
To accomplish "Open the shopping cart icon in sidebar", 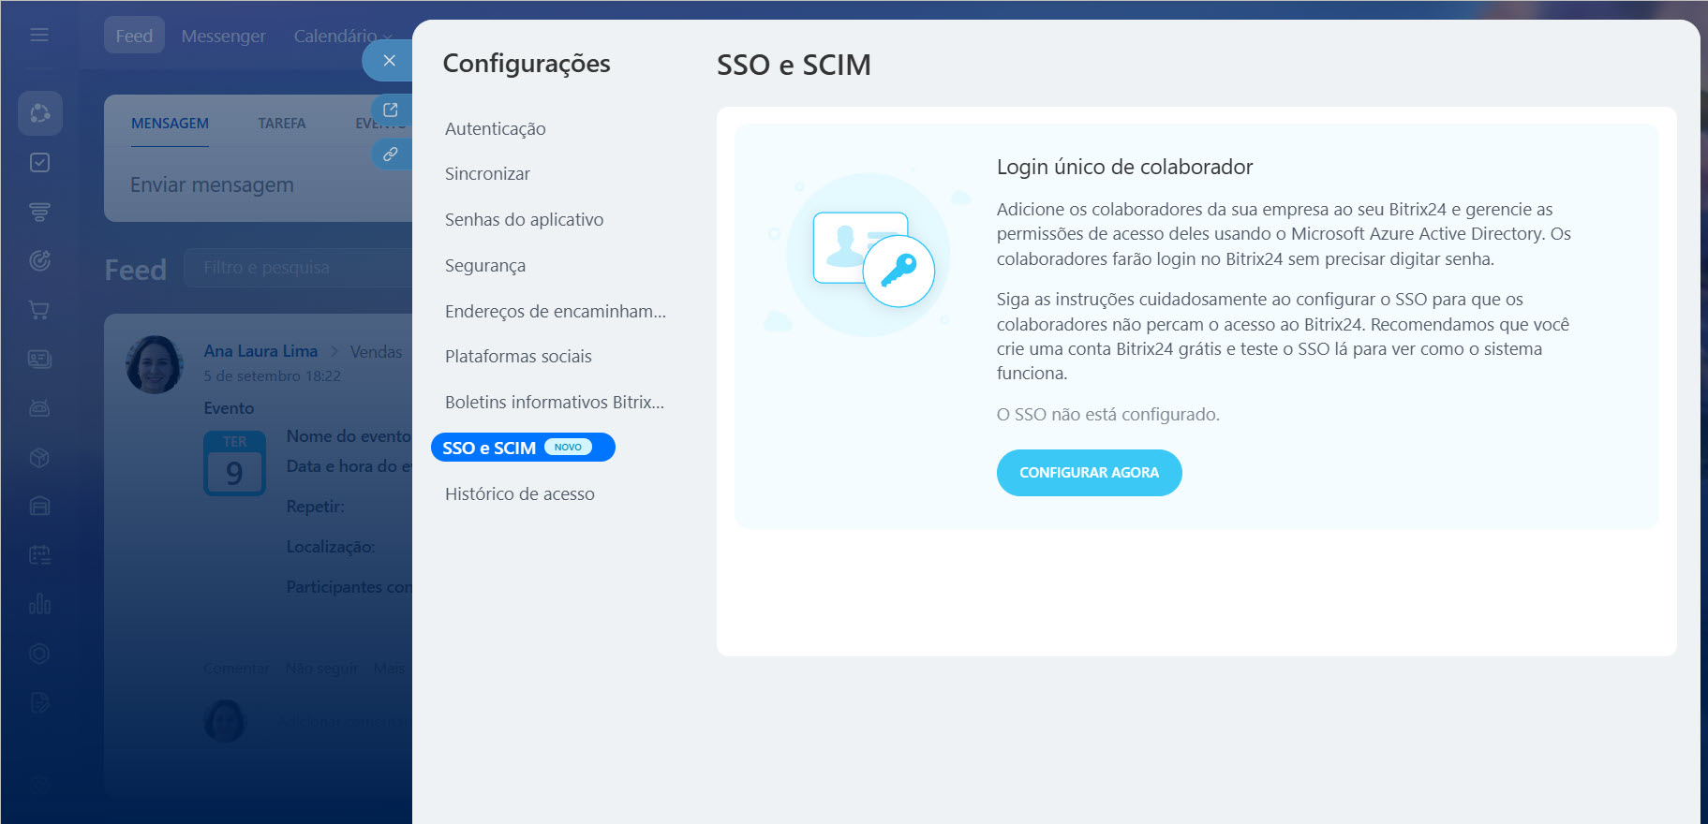I will click(x=39, y=310).
